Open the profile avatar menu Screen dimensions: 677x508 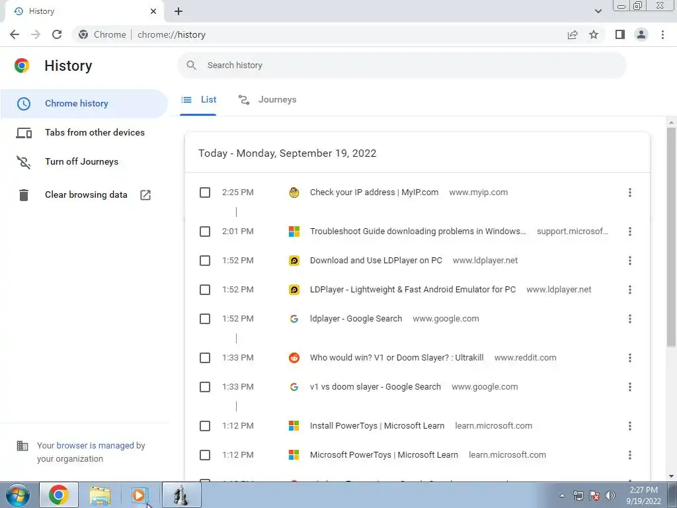[x=641, y=34]
